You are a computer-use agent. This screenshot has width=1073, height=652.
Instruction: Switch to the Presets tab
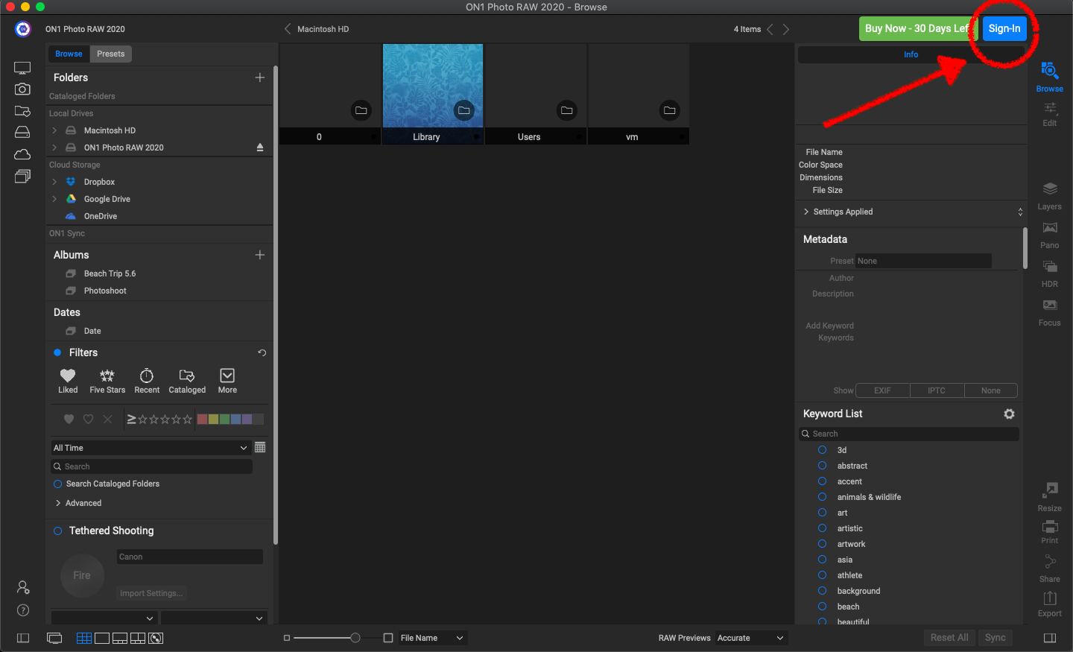[110, 54]
